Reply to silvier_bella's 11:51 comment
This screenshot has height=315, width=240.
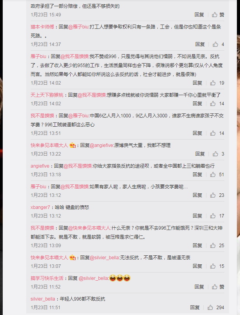point(195,308)
